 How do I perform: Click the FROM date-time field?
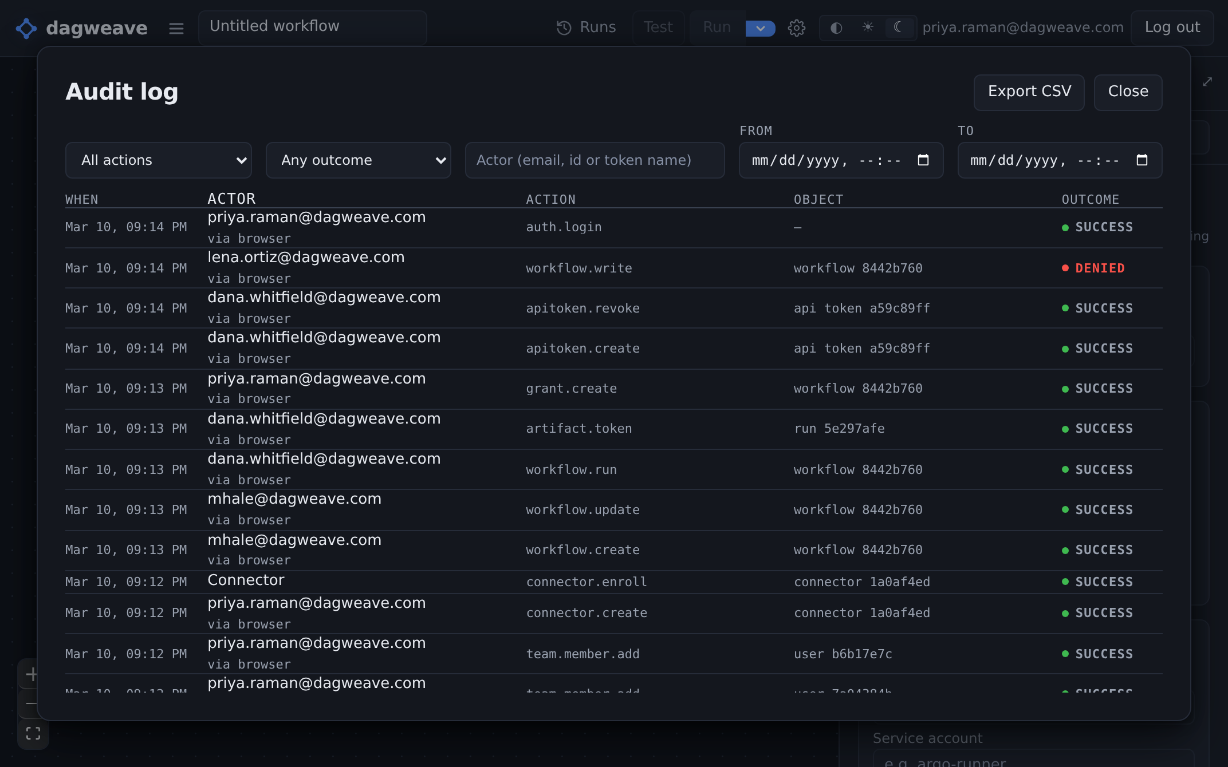[841, 160]
